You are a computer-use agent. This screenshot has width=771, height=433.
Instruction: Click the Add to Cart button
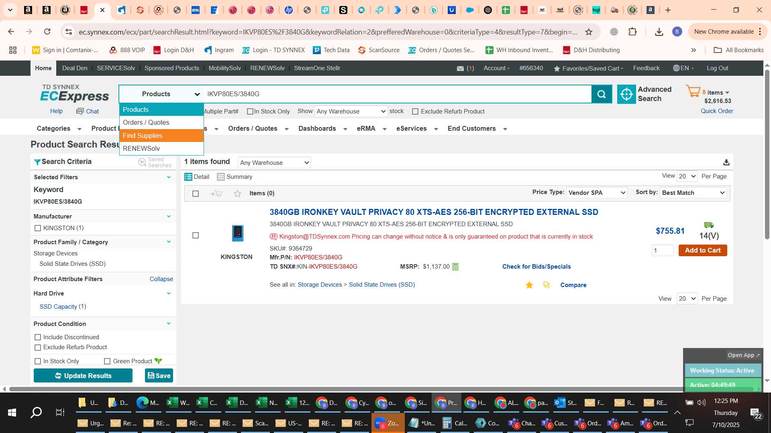(x=703, y=251)
